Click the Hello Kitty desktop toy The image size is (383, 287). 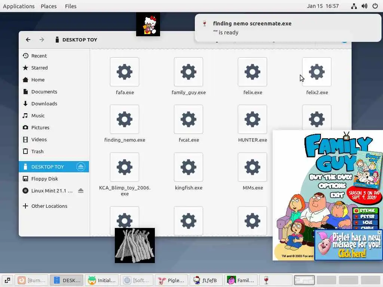point(148,24)
